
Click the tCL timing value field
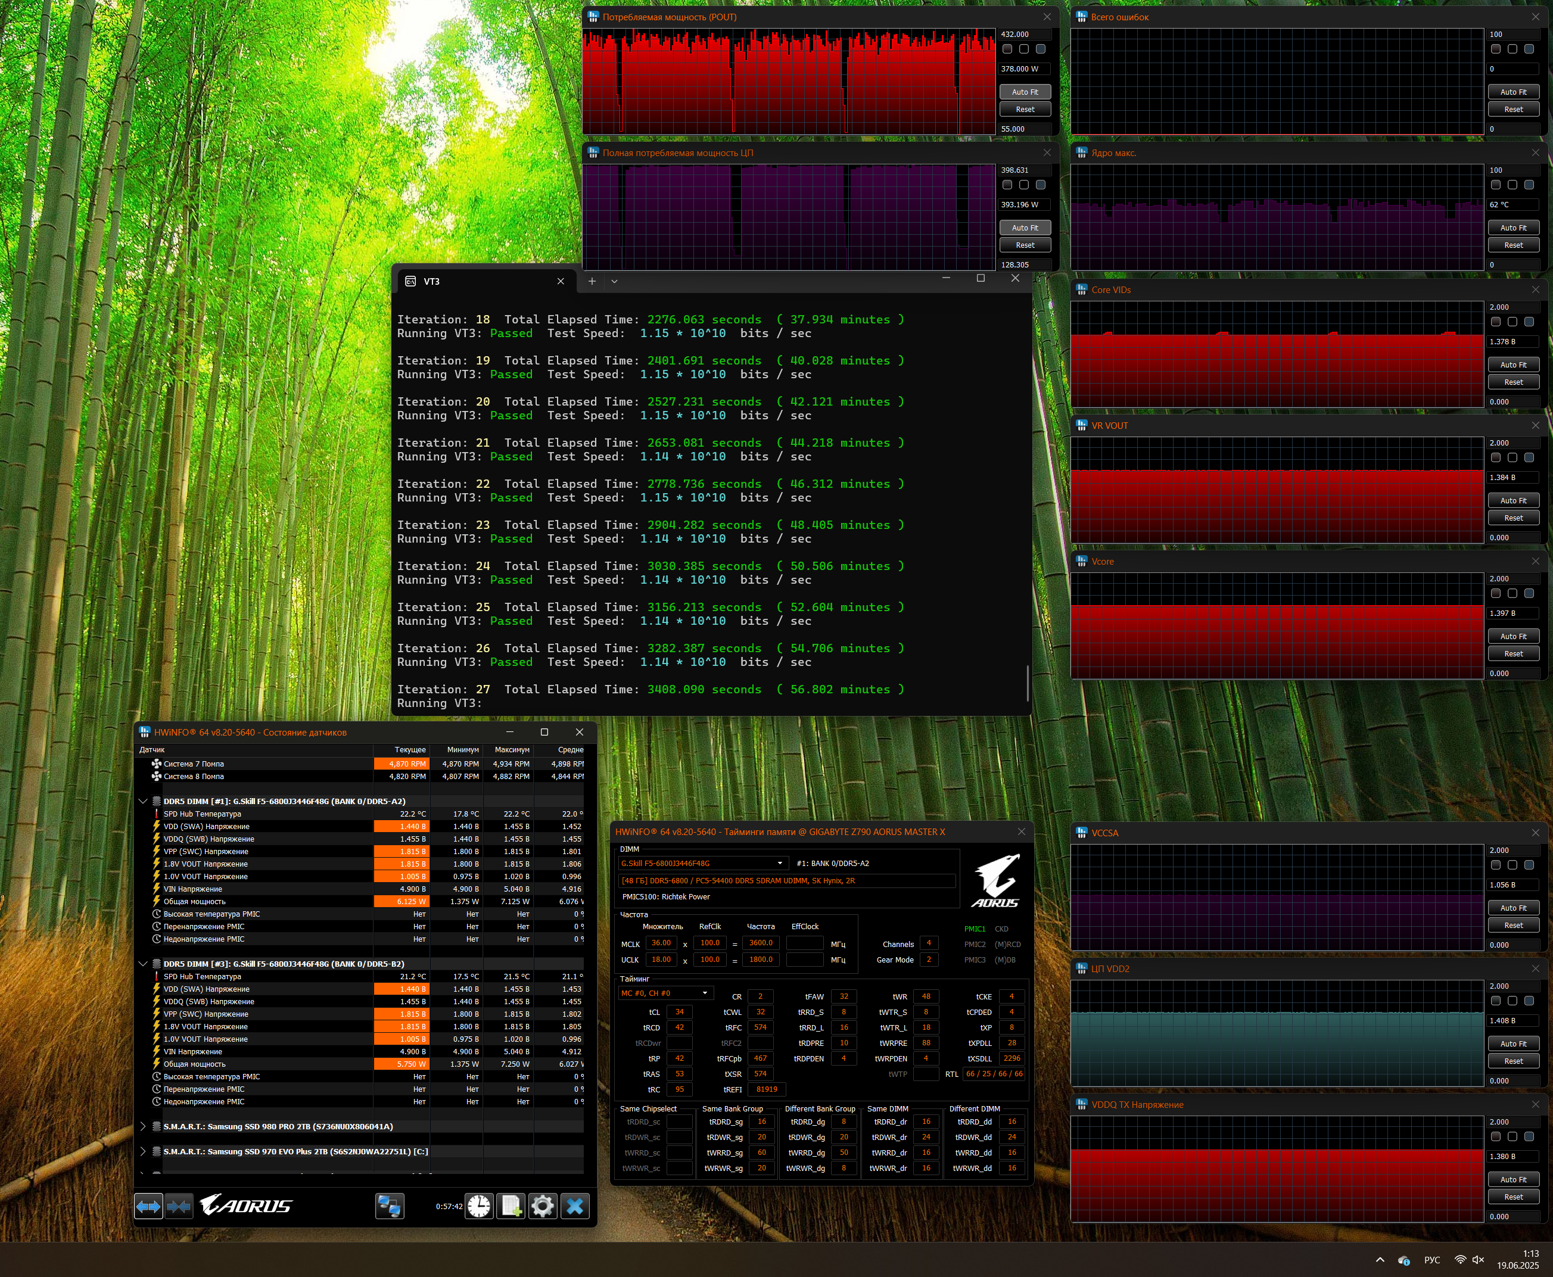[x=679, y=1011]
